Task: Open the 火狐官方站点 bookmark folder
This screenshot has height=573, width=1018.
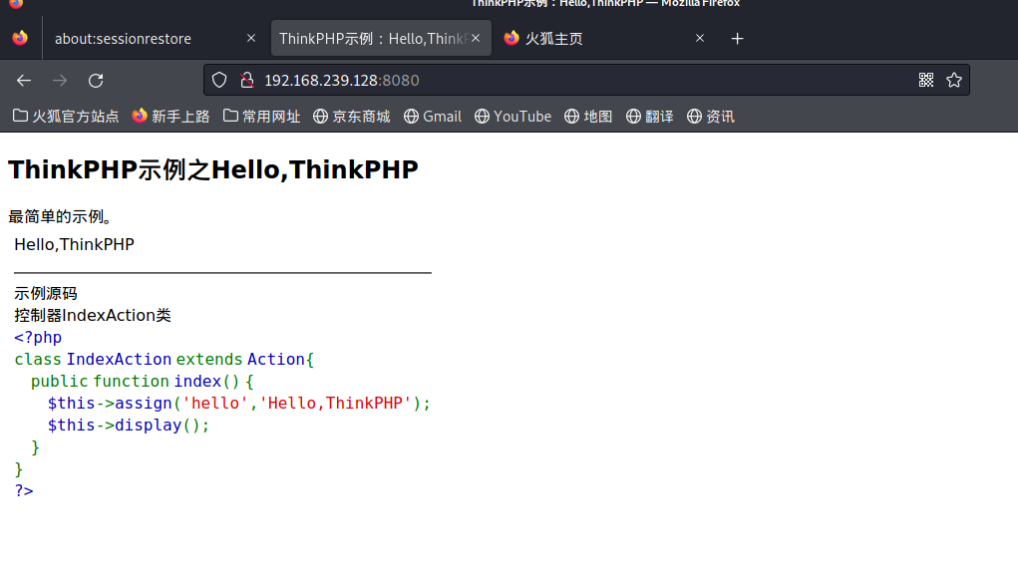Action: (x=66, y=117)
